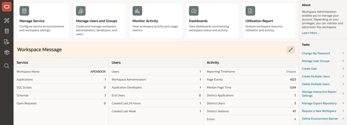Click the Workspace Name row label
This screenshot has height=125, width=347.
point(28,72)
